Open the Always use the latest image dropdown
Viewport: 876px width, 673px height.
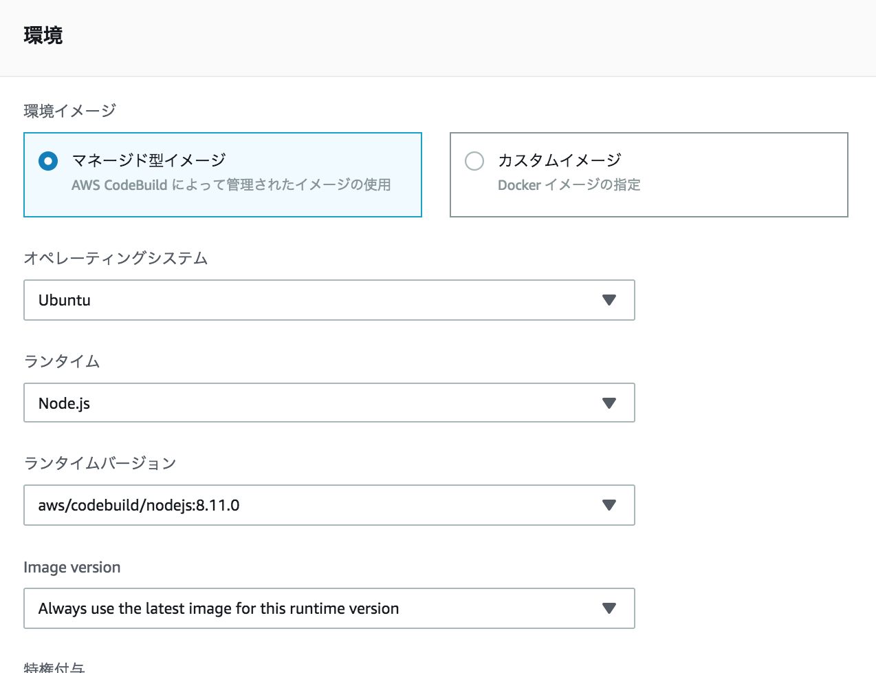[x=329, y=608]
